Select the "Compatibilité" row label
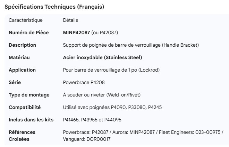Image resolution: width=229 pixels, height=147 pixels. [x=24, y=107]
